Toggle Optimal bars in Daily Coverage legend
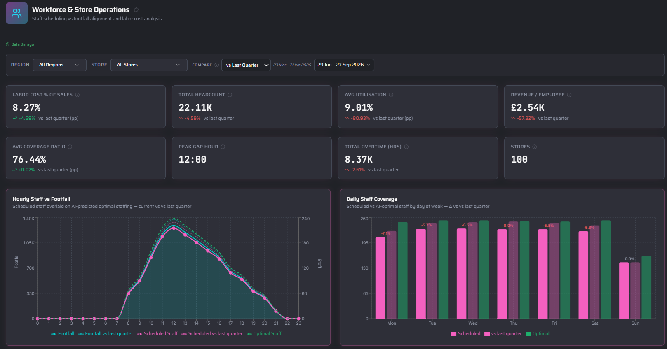 click(x=538, y=334)
